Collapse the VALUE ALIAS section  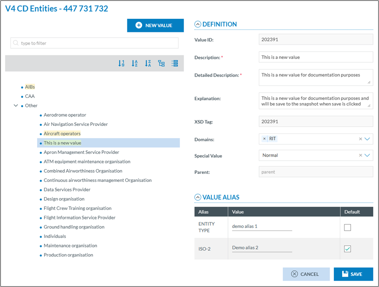click(198, 197)
